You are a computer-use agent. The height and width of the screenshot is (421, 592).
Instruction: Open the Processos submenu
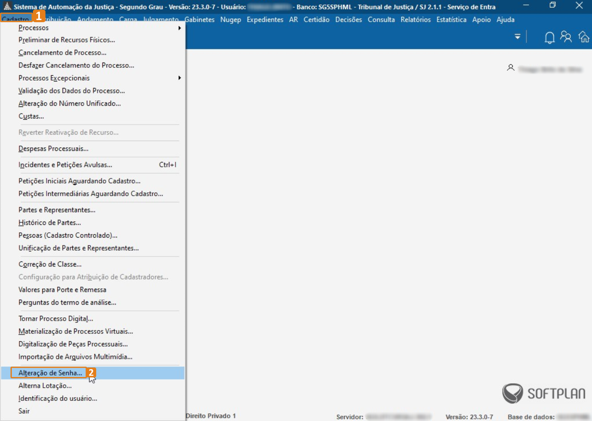(92, 28)
